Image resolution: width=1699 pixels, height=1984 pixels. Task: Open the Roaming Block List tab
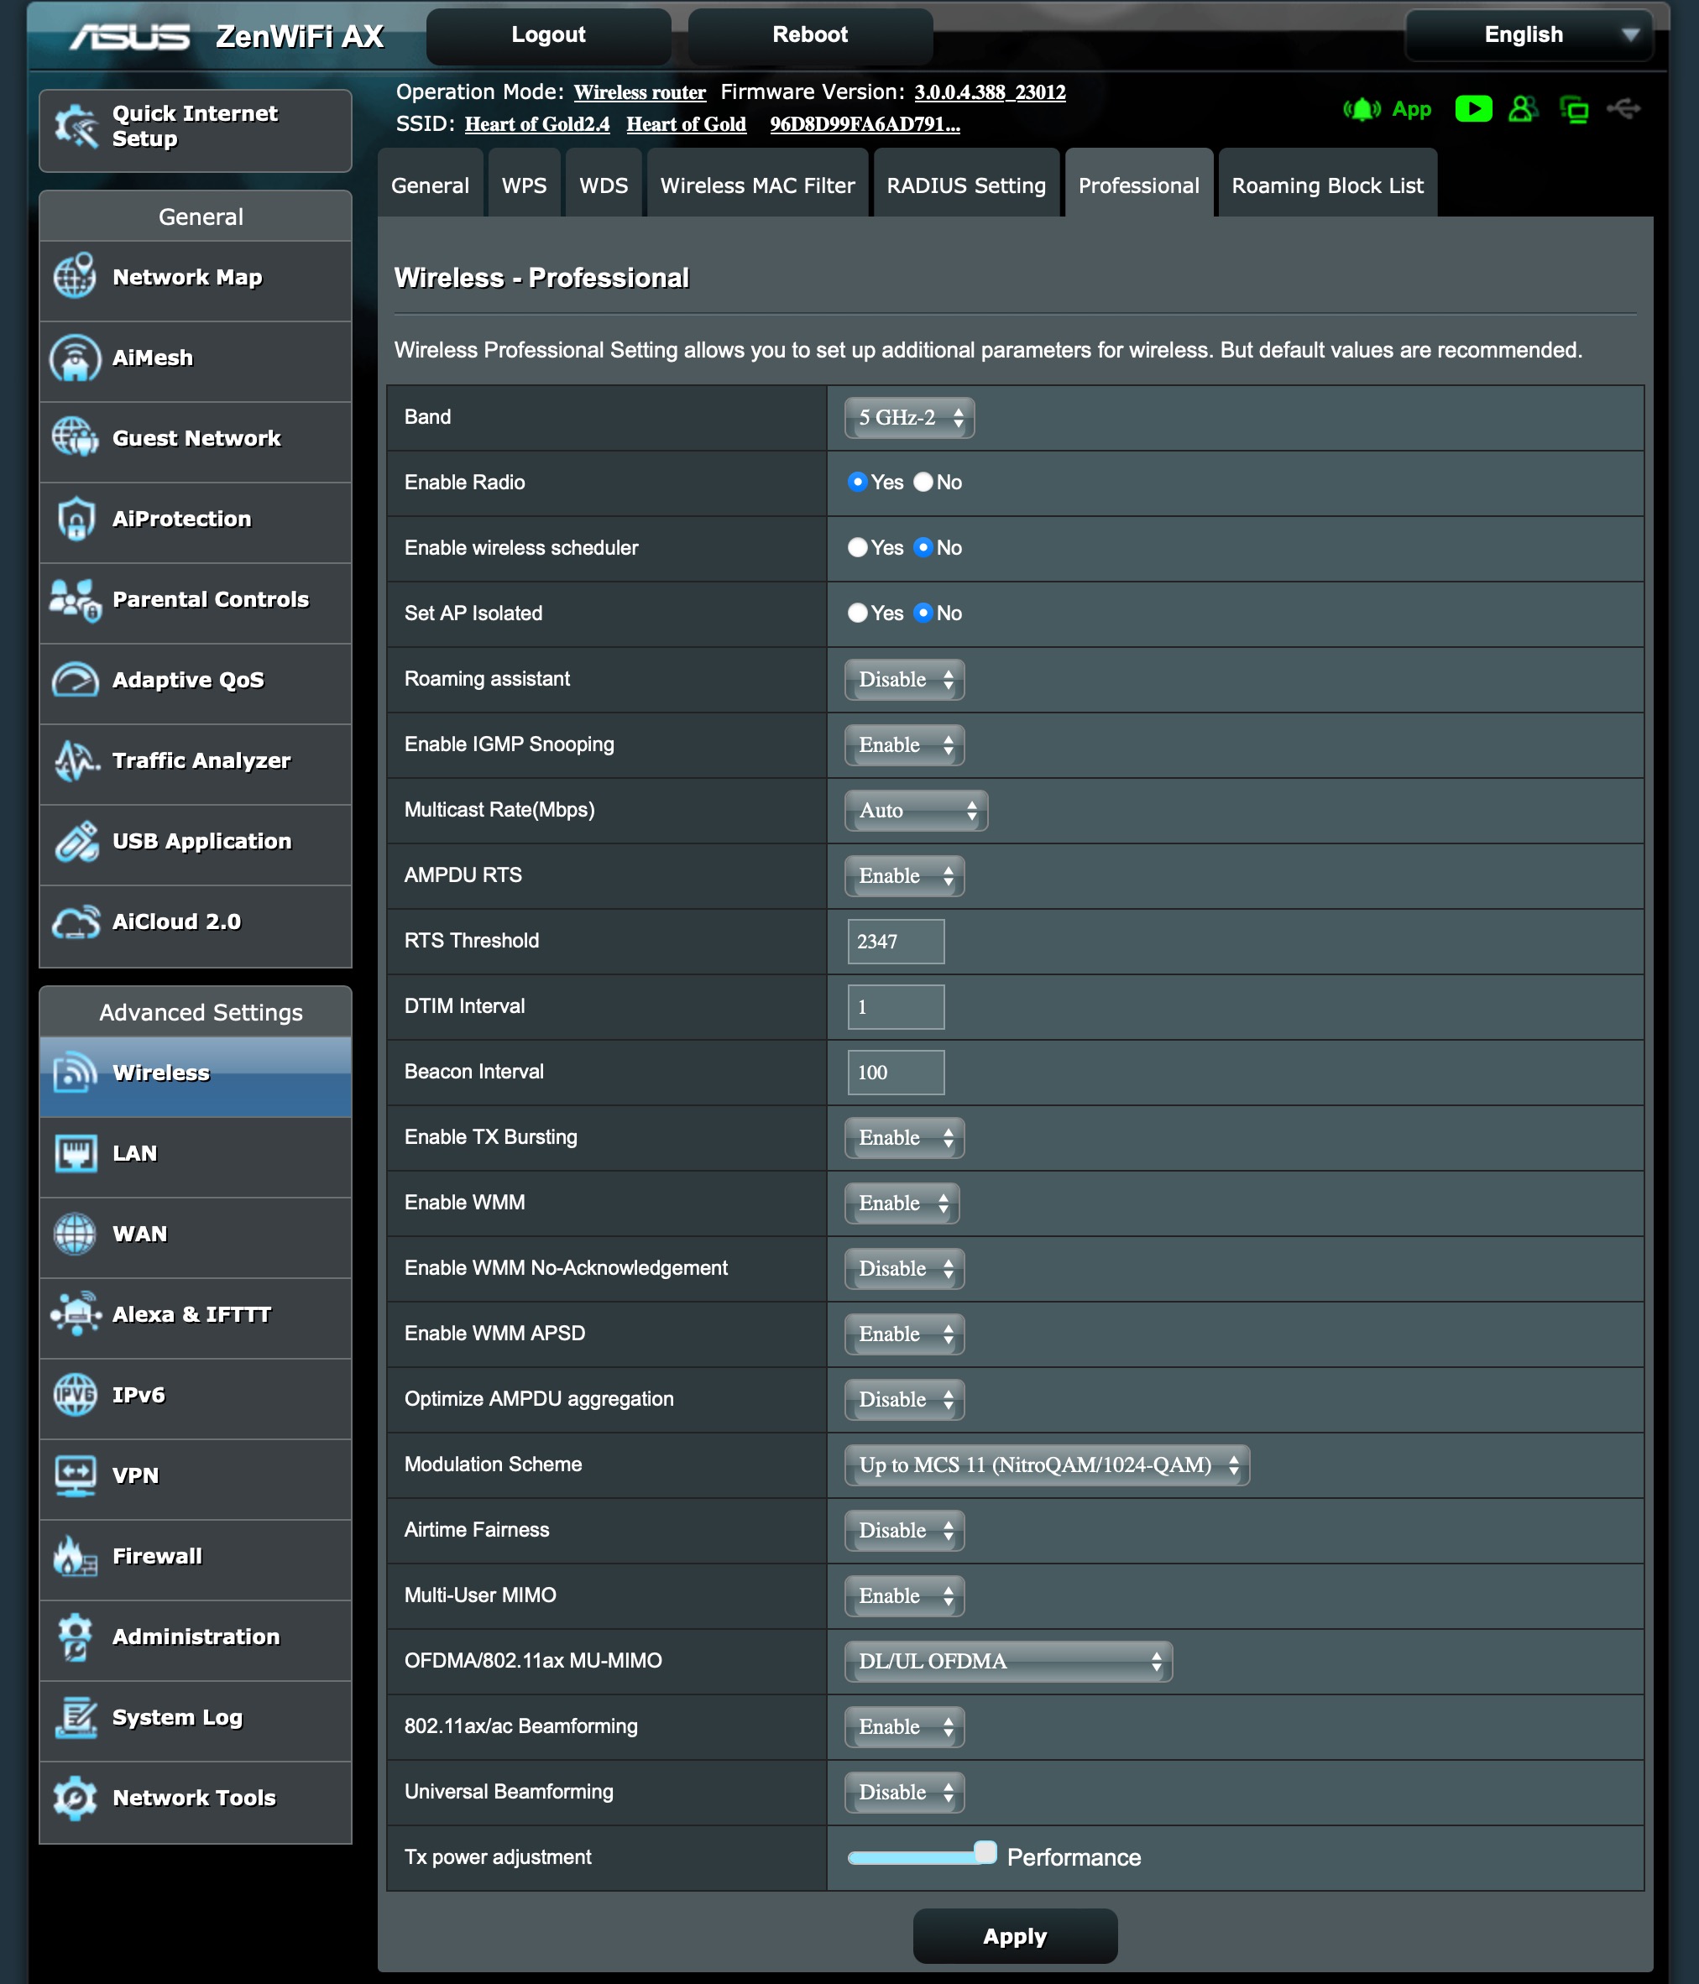tap(1326, 185)
